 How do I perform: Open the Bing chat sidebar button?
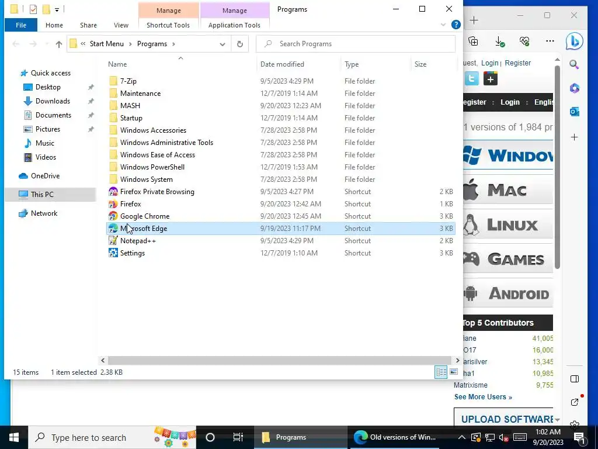575,41
